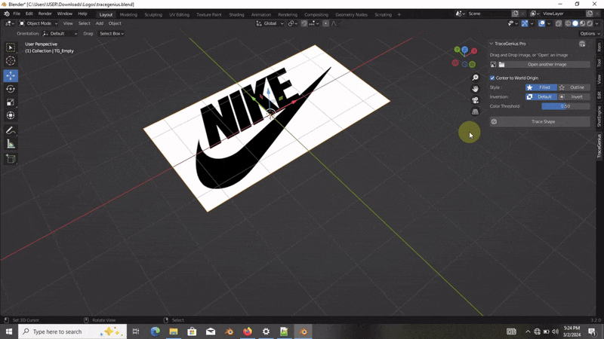Set Inversion to Default
The width and height of the screenshot is (604, 339).
541,97
